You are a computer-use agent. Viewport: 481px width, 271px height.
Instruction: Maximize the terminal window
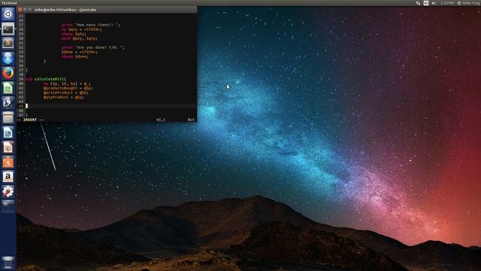(x=30, y=10)
